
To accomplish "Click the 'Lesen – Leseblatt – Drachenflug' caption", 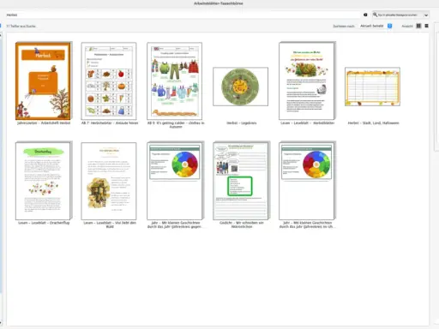I will pos(44,223).
